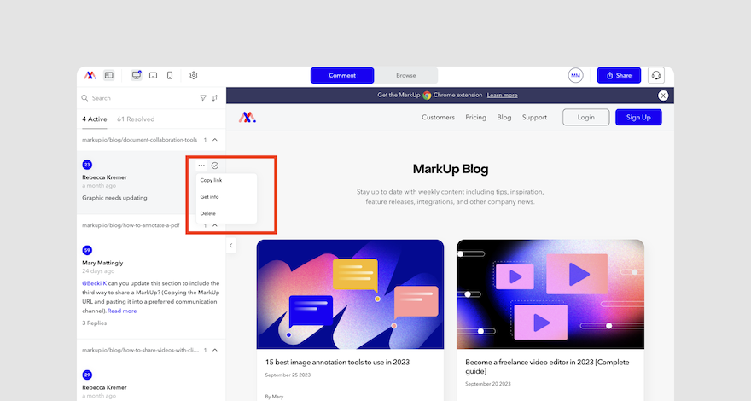Focus the comment Search field
This screenshot has height=401, width=751.
(139, 98)
